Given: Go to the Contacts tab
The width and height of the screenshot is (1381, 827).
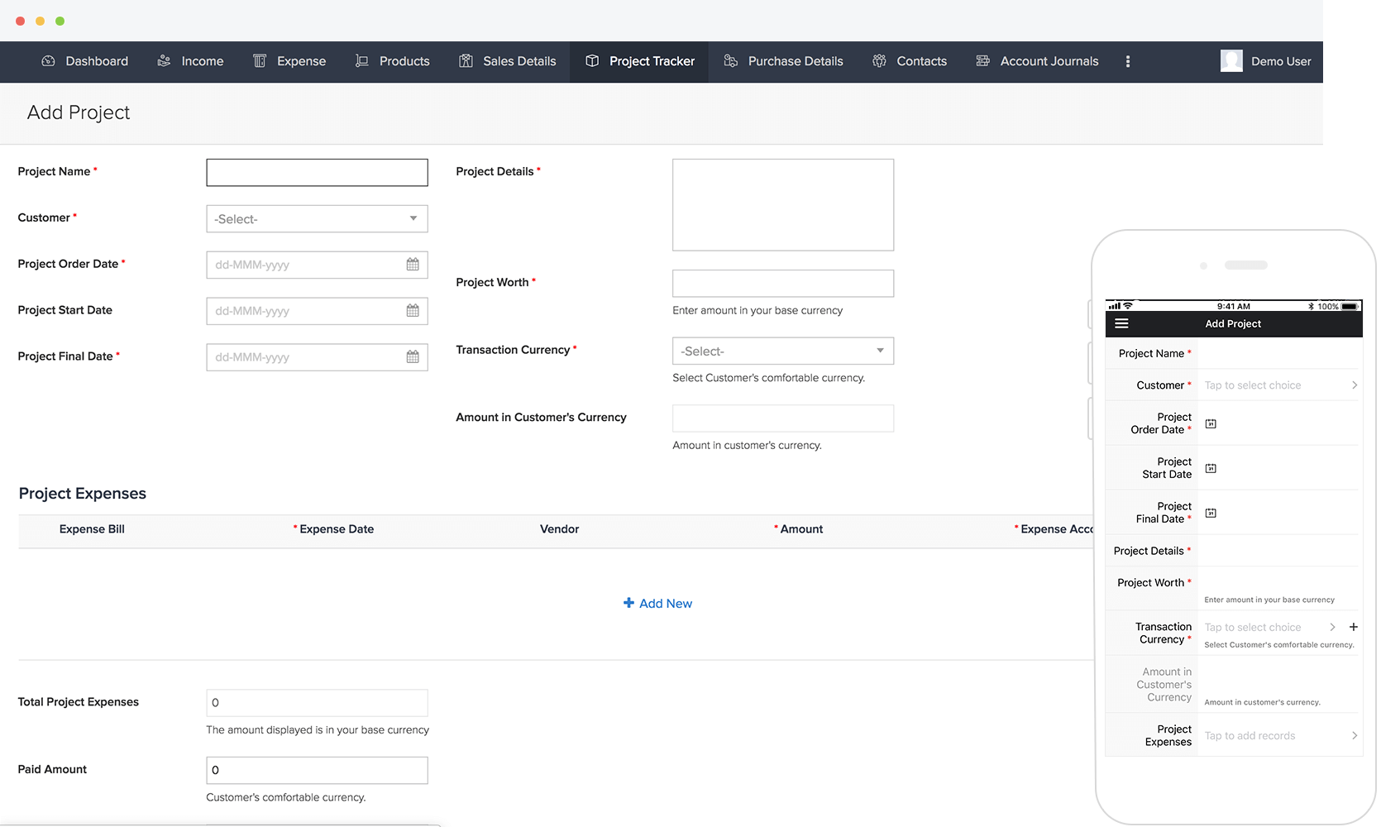Looking at the screenshot, I should [910, 61].
